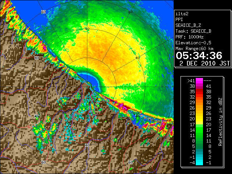Select the 'Elevation:-0.5' text
This screenshot has height=174, width=232.
[193, 43]
